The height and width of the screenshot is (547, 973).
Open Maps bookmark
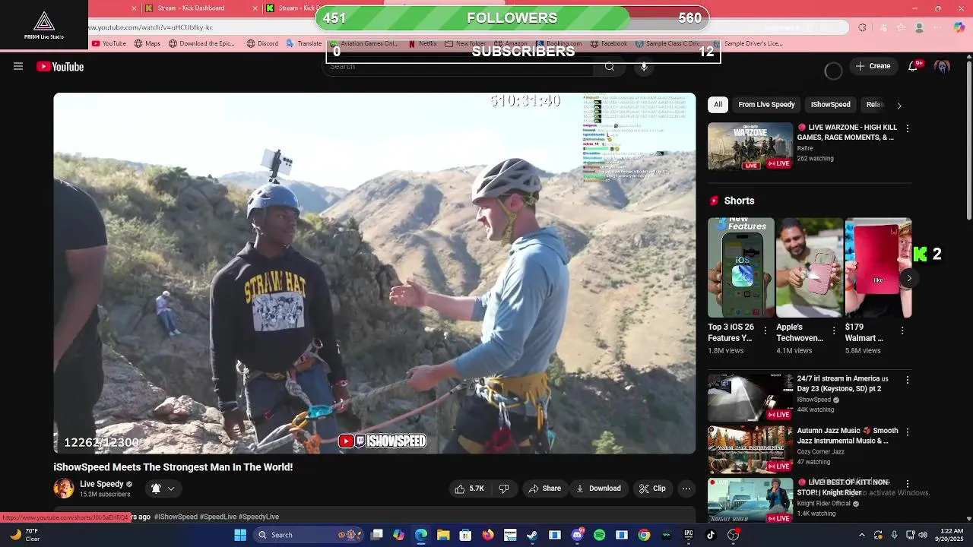[x=147, y=43]
